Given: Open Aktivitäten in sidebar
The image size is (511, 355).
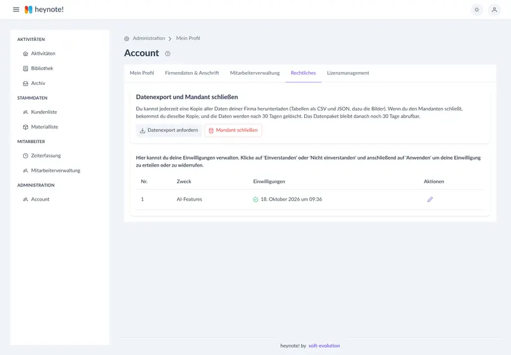Looking at the screenshot, I should click(43, 54).
